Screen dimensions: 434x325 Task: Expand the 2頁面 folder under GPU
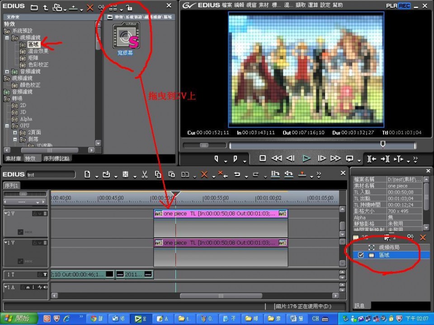tap(14, 132)
